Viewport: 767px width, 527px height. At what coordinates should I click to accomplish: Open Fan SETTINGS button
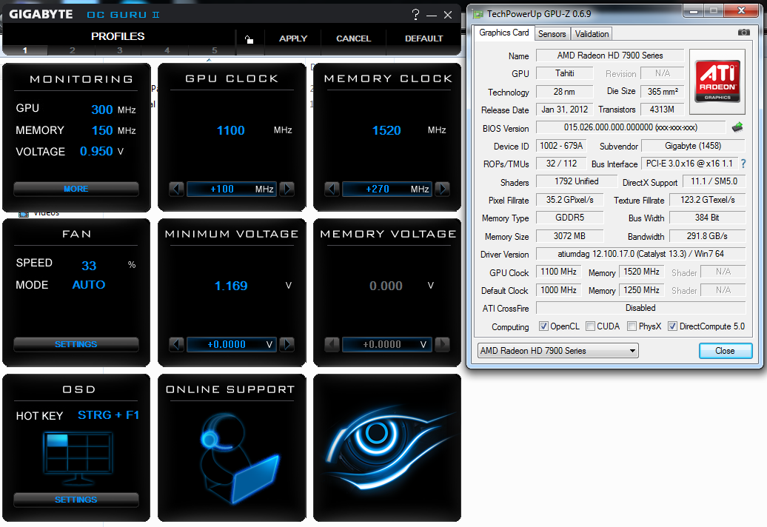pos(76,344)
